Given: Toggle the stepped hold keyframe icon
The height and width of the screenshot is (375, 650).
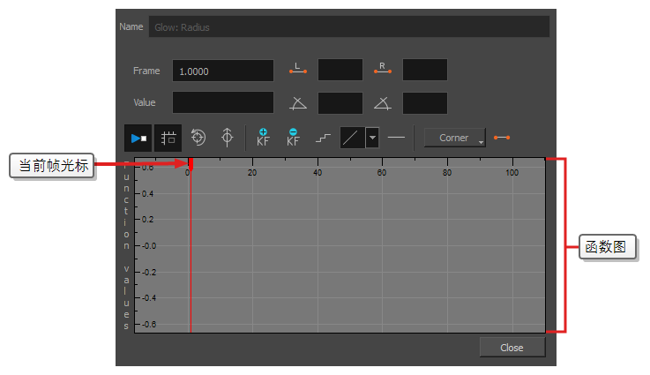Looking at the screenshot, I should click(323, 139).
